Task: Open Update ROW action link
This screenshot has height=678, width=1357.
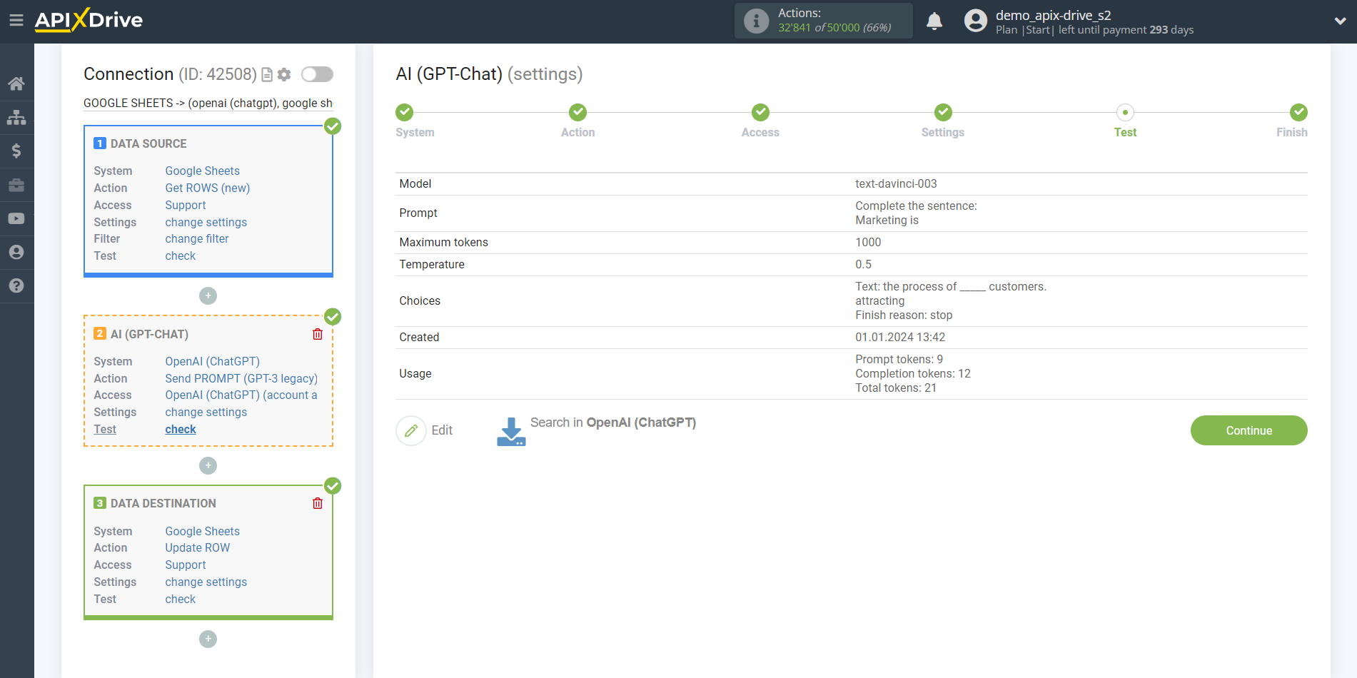Action: pyautogui.click(x=197, y=547)
